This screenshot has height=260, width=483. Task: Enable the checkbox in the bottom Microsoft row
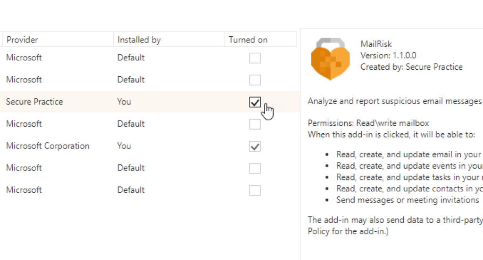point(255,190)
